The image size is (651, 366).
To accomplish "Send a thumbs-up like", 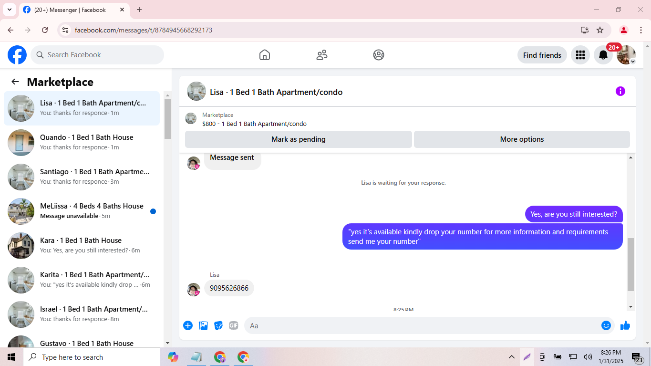I will click(x=625, y=325).
